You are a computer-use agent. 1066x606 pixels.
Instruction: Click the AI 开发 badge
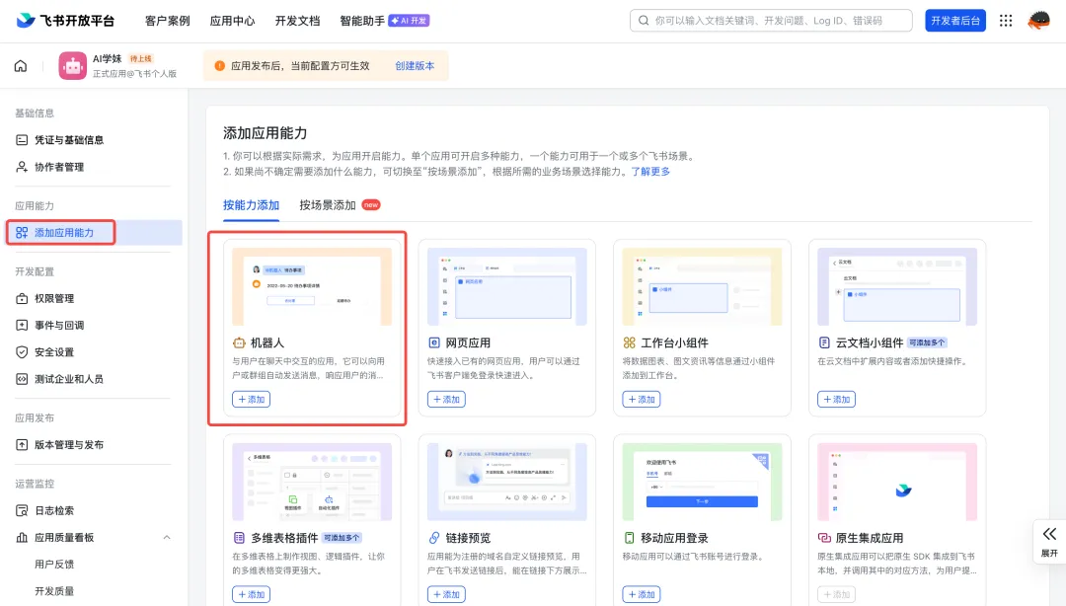pos(410,21)
